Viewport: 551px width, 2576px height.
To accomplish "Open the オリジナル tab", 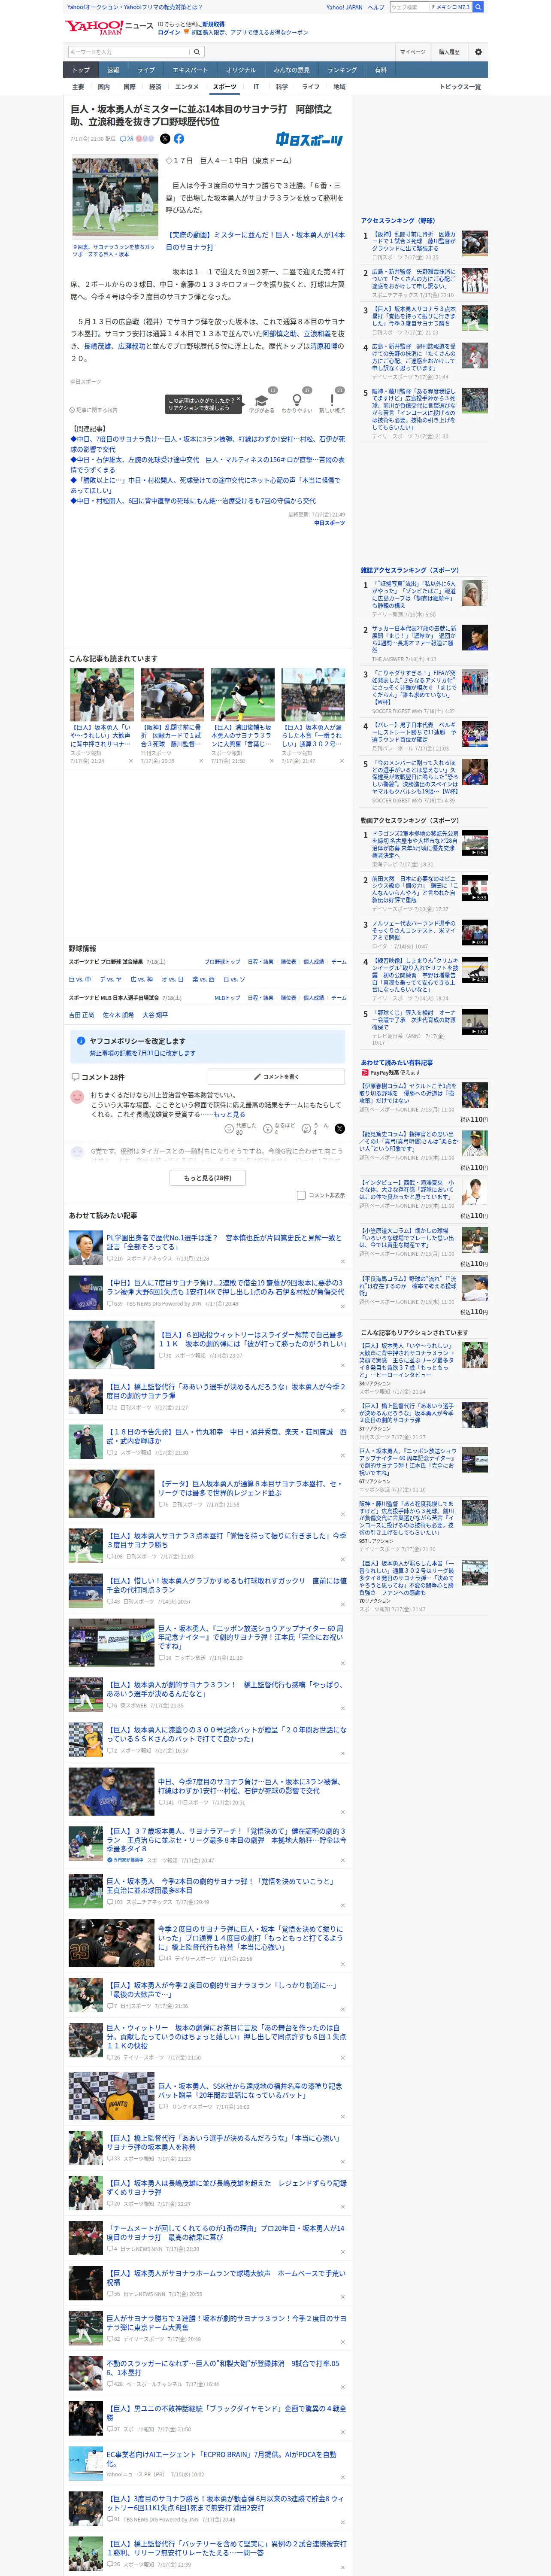I will pos(241,70).
